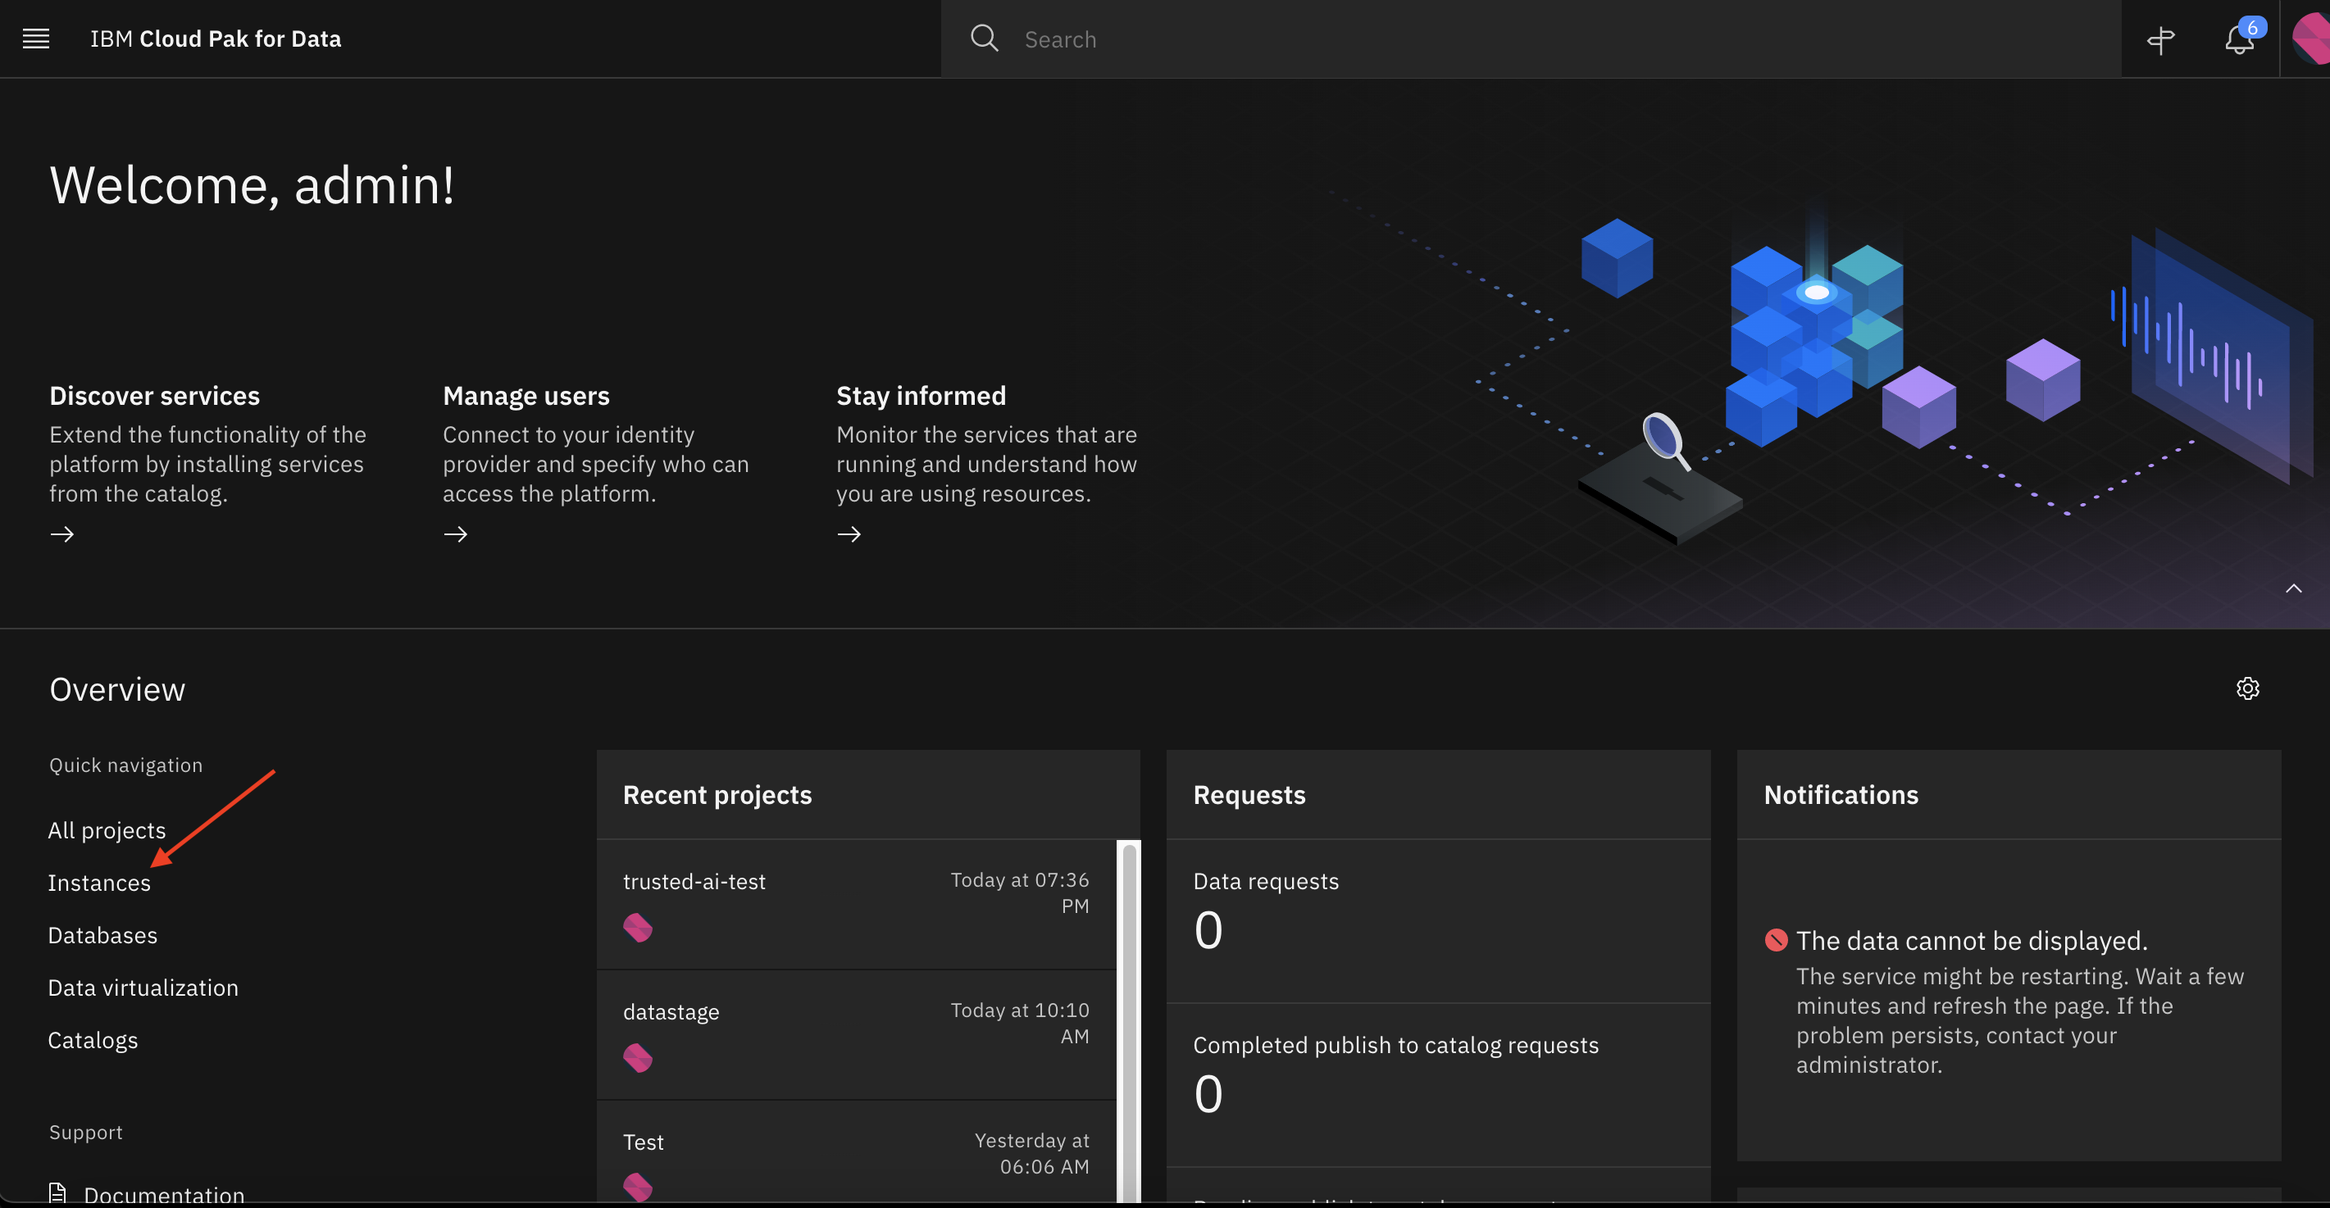The height and width of the screenshot is (1208, 2330).
Task: Click the 'Today at 07:36 PM' timestamp
Action: (1019, 892)
